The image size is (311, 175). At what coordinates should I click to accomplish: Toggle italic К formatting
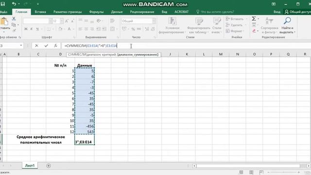[31, 29]
